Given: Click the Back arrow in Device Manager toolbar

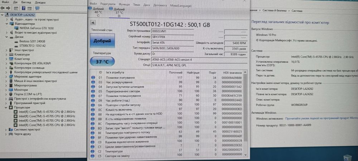Looking at the screenshot, I should [x=3, y=8].
